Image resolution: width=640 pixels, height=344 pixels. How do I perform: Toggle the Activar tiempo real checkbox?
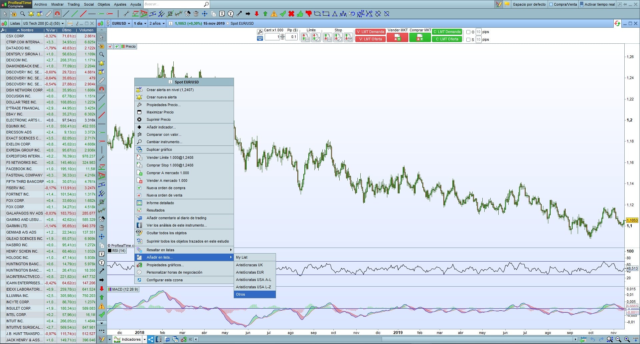[582, 4]
